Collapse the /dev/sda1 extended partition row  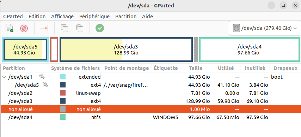(x=4, y=77)
